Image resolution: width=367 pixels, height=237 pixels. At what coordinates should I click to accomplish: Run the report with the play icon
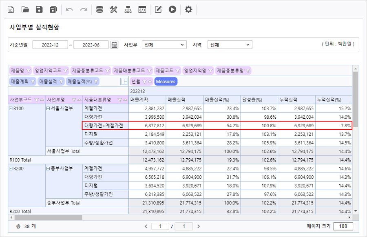(172, 9)
